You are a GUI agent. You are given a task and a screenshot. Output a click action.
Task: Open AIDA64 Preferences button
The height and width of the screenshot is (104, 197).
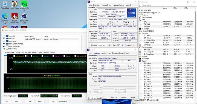pyautogui.click(x=63, y=102)
